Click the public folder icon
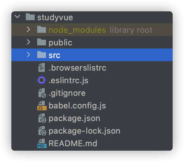The image size is (184, 162). [x=42, y=42]
